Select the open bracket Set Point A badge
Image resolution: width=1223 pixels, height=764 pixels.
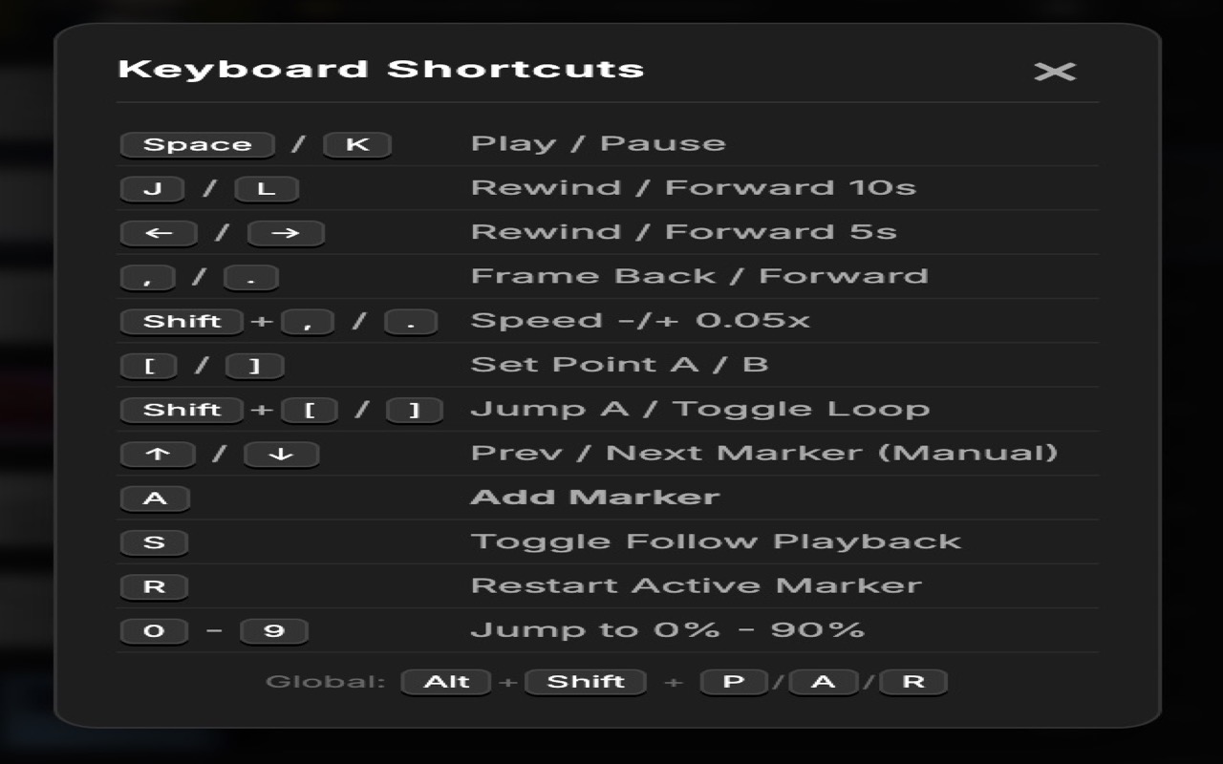pyautogui.click(x=150, y=365)
